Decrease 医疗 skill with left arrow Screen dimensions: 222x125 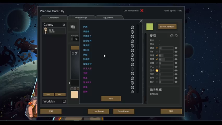click(x=175, y=74)
